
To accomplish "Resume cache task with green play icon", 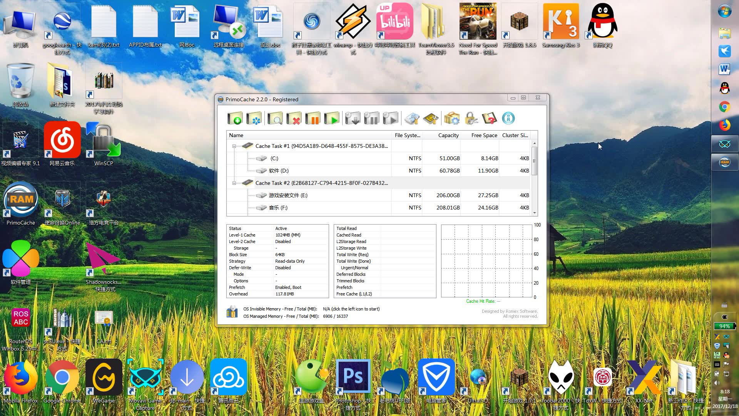I will point(331,119).
